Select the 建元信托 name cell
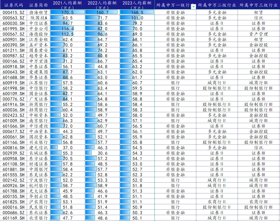This screenshot has height=221, width=280. click(39, 148)
